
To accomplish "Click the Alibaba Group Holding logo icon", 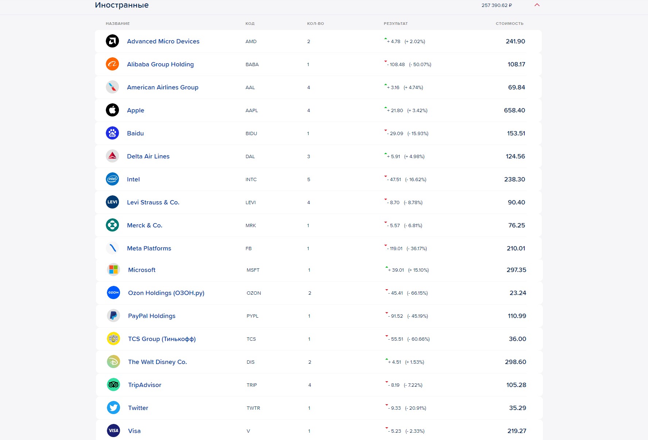I will point(112,64).
